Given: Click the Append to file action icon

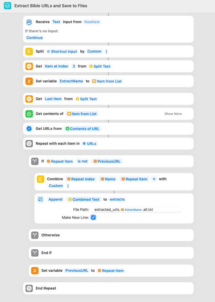Looking at the screenshot, I should [x=41, y=199].
